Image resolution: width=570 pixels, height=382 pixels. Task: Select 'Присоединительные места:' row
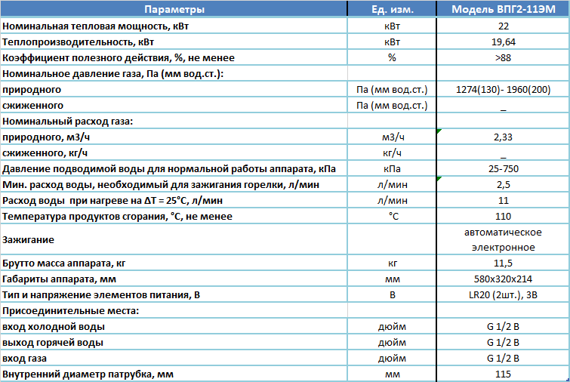tap(174, 311)
